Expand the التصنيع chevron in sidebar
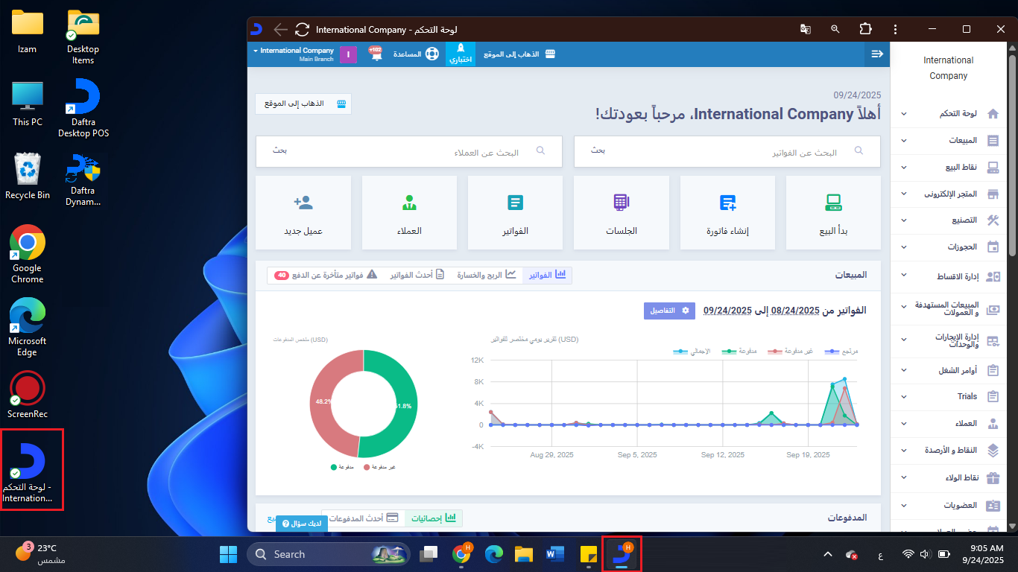Screen dimensions: 1018x572 pos(904,220)
